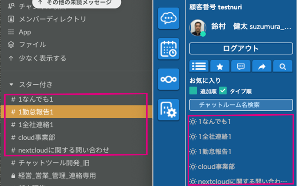Open the calendar schedule icon
297x186 pixels.
pyautogui.click(x=168, y=48)
